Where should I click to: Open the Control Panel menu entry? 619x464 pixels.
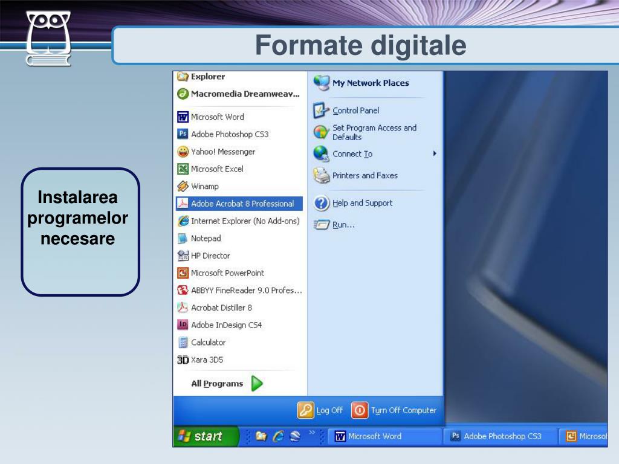tap(375, 111)
